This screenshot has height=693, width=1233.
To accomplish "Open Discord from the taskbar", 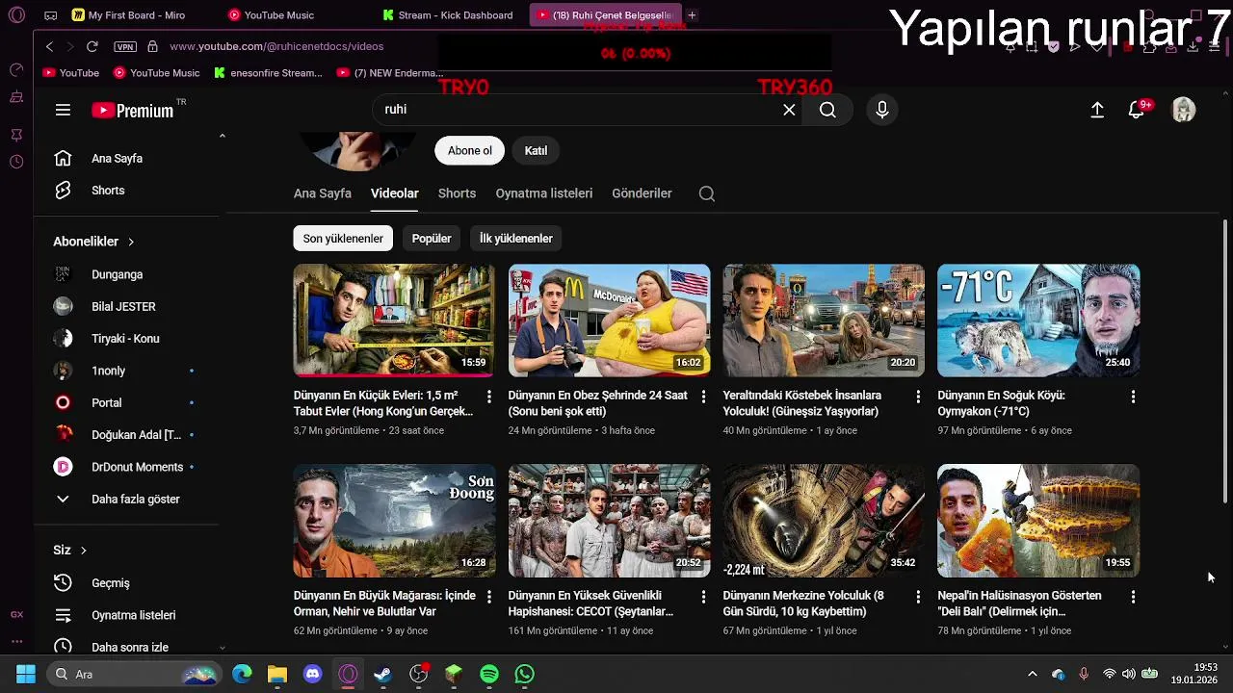I will (312, 674).
